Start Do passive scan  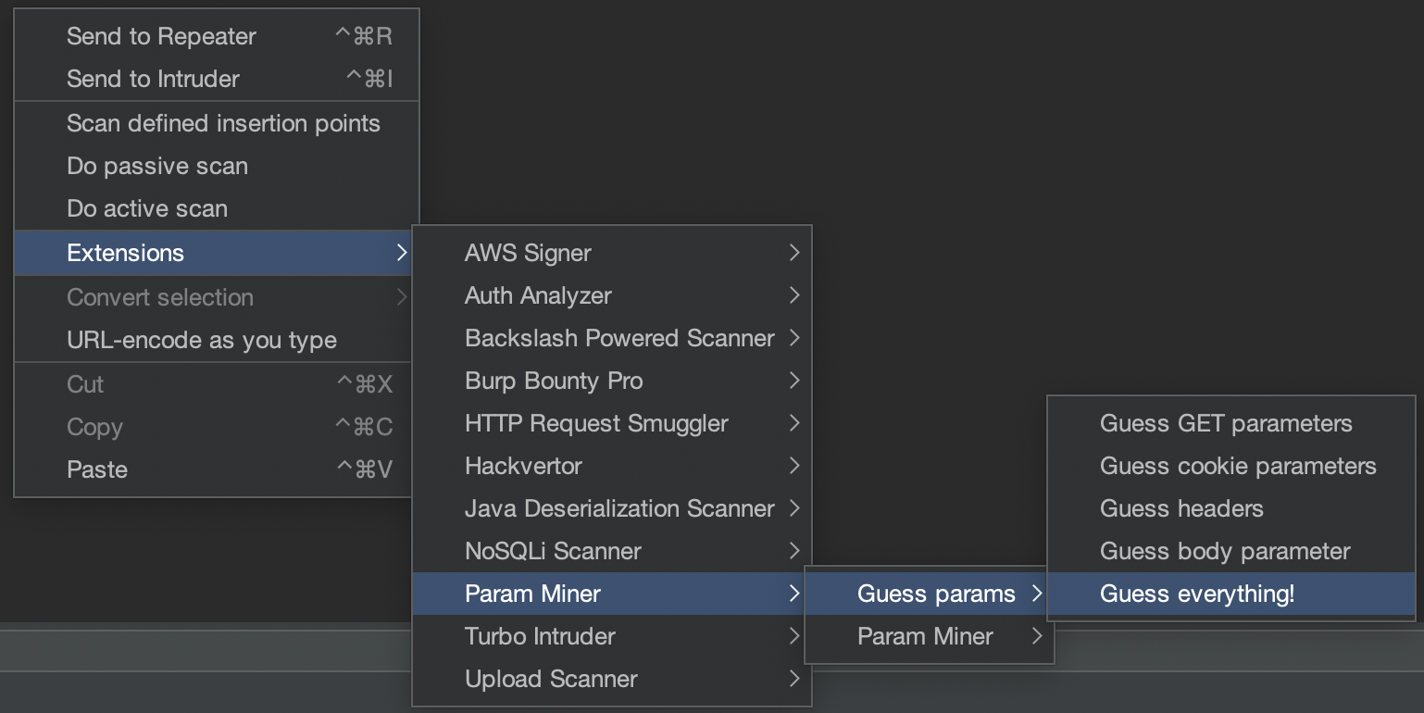(217, 166)
